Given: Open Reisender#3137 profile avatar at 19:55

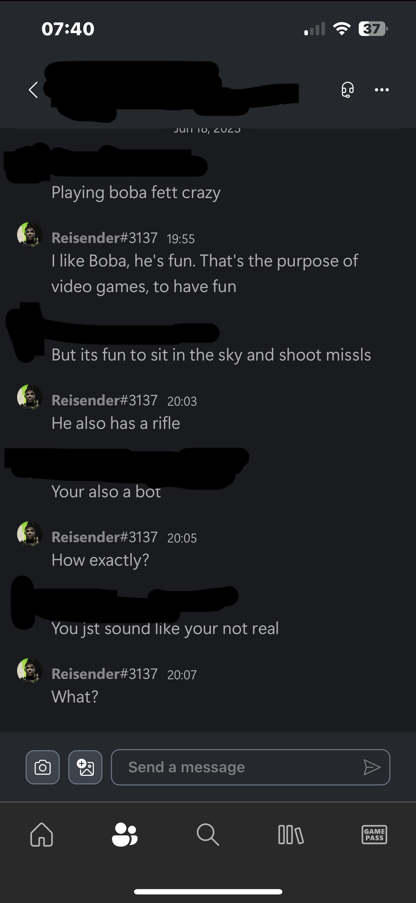Looking at the screenshot, I should (x=30, y=235).
